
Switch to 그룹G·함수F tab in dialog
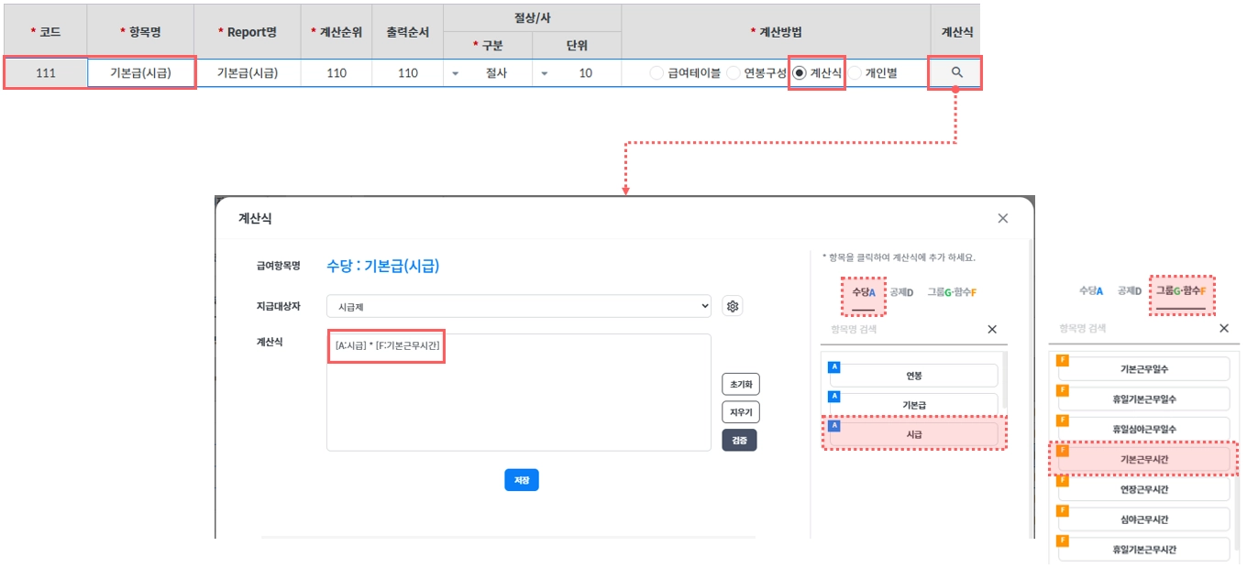pyautogui.click(x=952, y=291)
